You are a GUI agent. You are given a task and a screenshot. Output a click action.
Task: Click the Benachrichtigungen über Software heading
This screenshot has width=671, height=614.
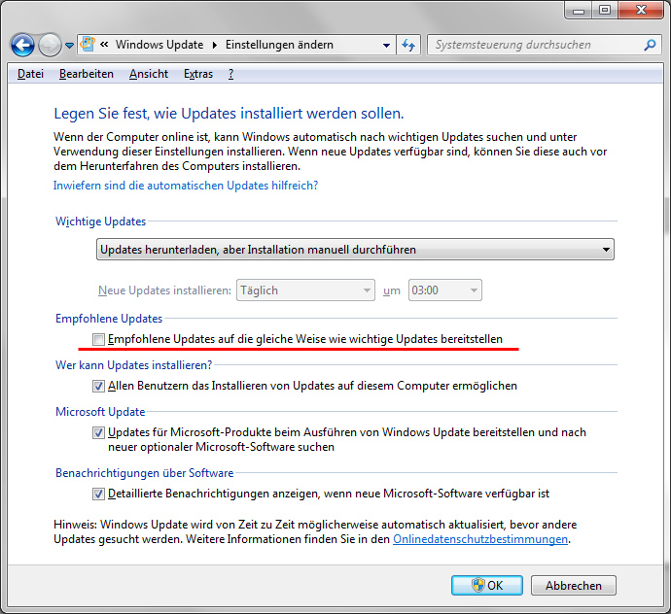144,473
